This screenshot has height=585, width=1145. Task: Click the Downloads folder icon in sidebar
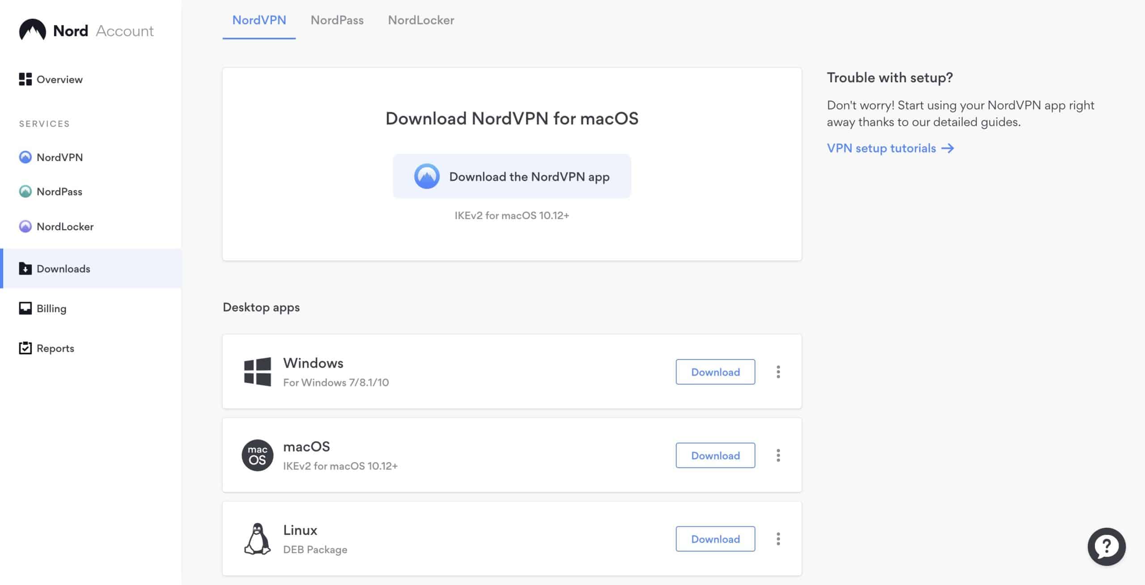(25, 268)
